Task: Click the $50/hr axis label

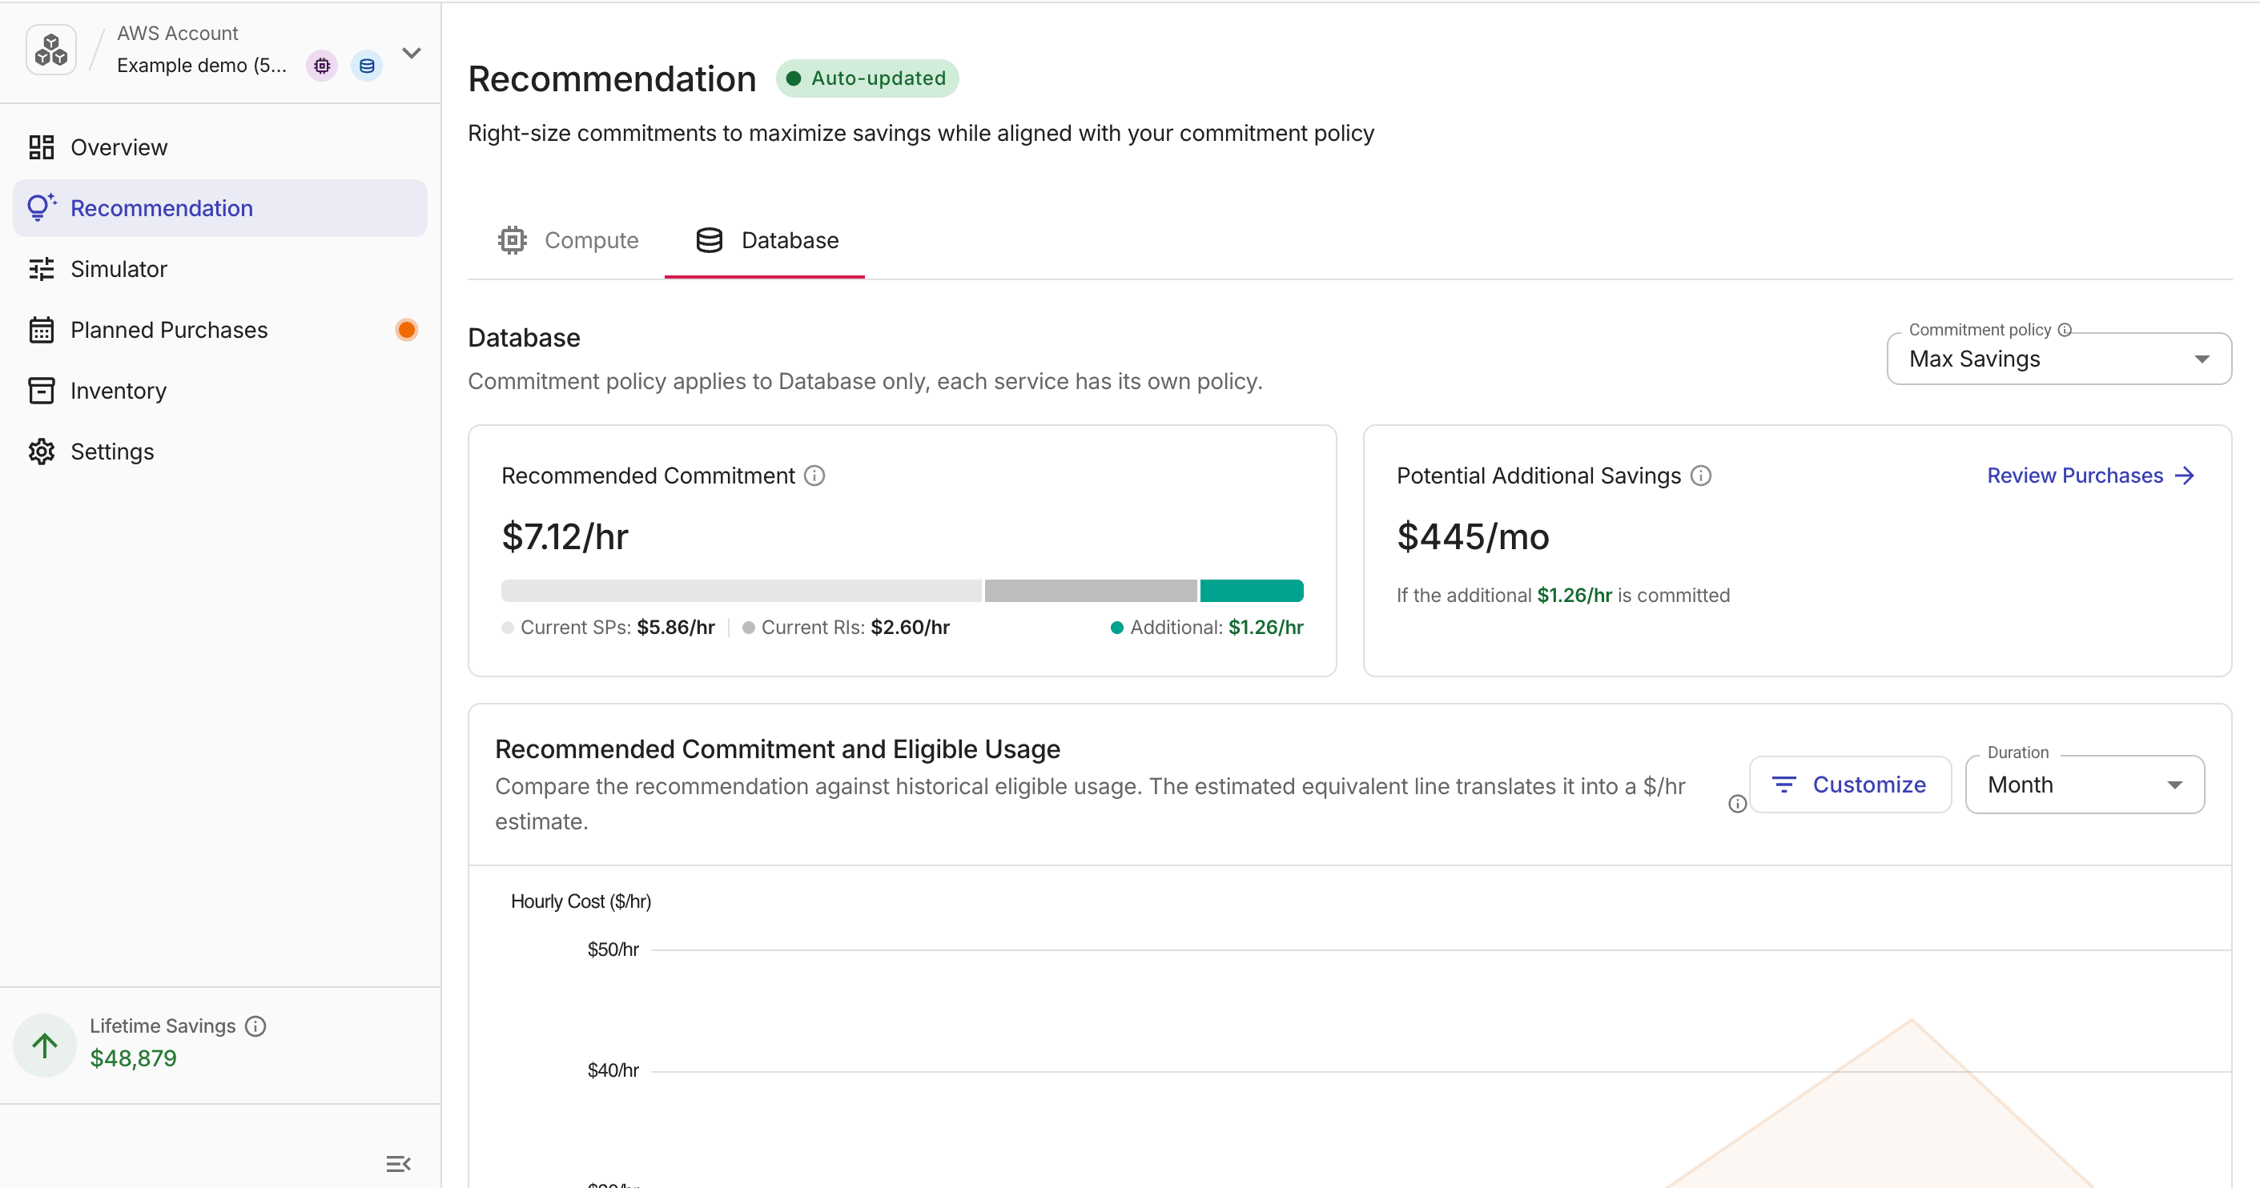Action: 613,949
